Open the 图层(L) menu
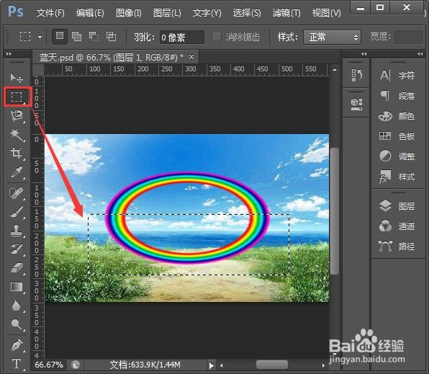Image resolution: width=429 pixels, height=374 pixels. click(167, 13)
